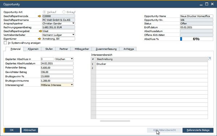The width and height of the screenshot is (217, 136).
Task: Open the Ansprechpartner dropdown
Action: [73, 24]
